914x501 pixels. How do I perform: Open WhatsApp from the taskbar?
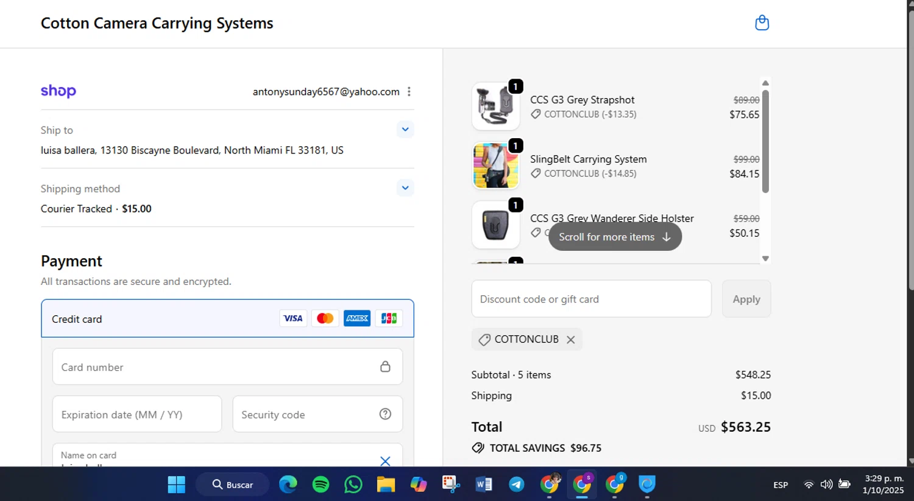point(353,485)
